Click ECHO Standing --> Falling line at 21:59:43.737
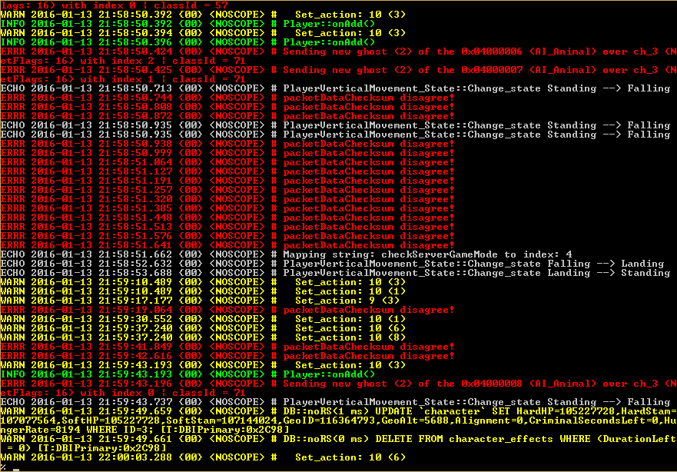Viewport: 677px width, 472px height. [336, 401]
